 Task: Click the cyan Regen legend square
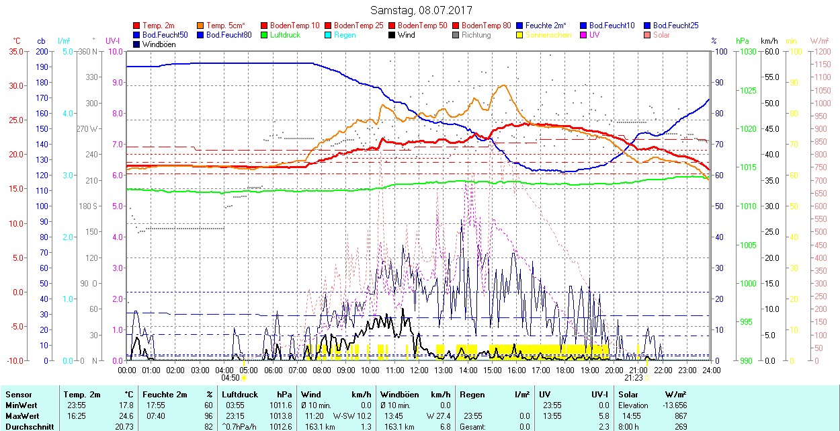tap(329, 35)
